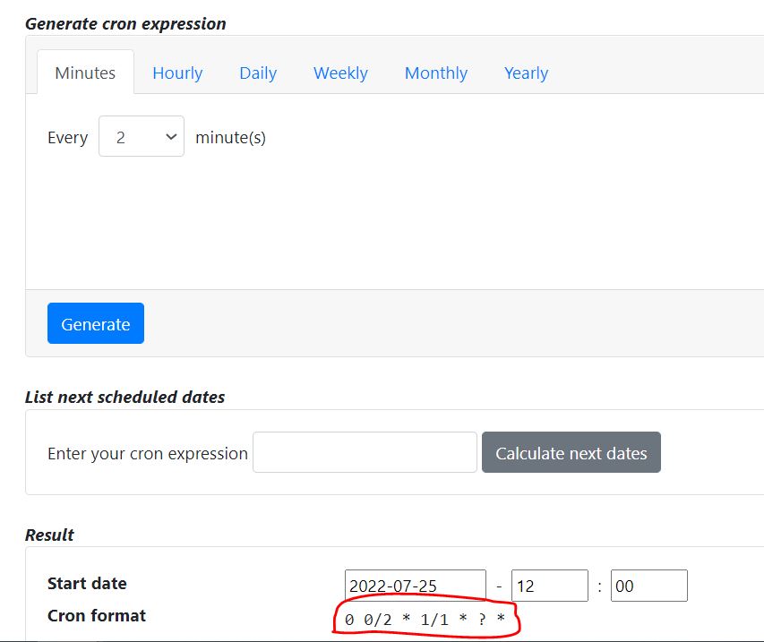764x642 pixels.
Task: Go to the Weekly tab
Action: pyautogui.click(x=340, y=73)
